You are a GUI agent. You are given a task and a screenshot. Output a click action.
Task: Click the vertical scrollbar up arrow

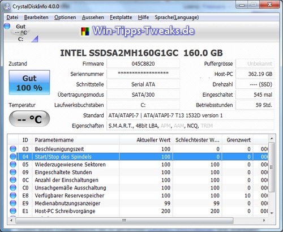pyautogui.click(x=272, y=139)
